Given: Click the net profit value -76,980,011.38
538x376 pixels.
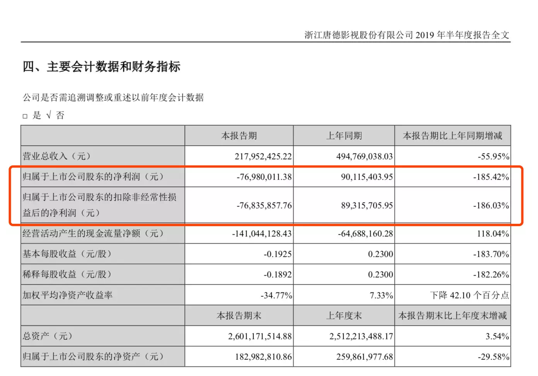Looking at the screenshot, I should coord(264,177).
